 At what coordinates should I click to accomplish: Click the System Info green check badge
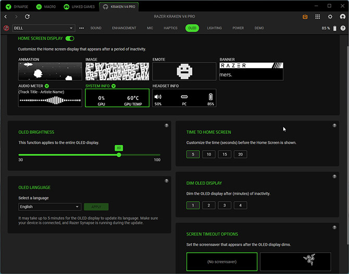click(x=114, y=86)
